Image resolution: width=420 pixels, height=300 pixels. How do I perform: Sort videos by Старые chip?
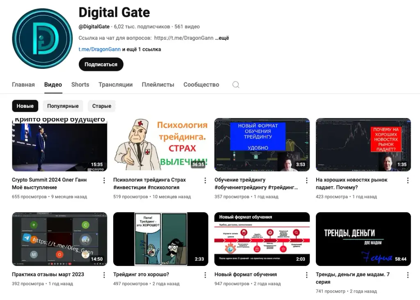(x=102, y=106)
